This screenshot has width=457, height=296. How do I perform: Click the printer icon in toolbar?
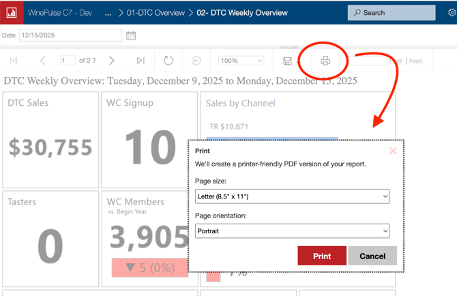(x=325, y=61)
